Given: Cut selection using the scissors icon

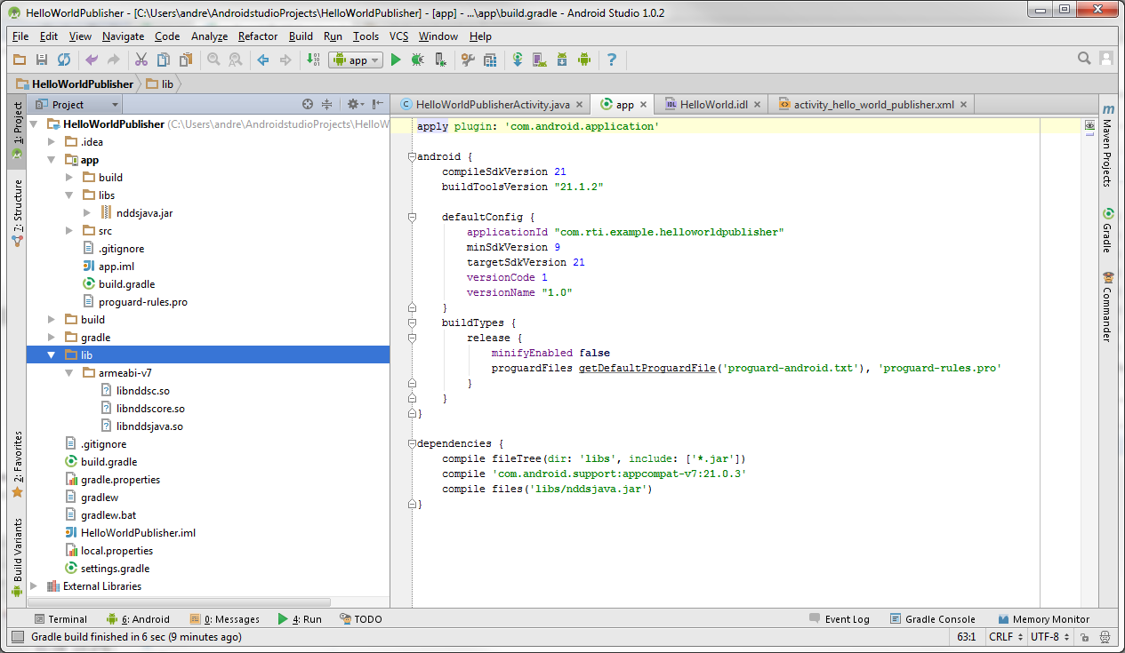Looking at the screenshot, I should coord(141,60).
